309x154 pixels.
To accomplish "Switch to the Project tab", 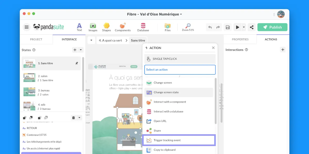I will pyautogui.click(x=36, y=39).
